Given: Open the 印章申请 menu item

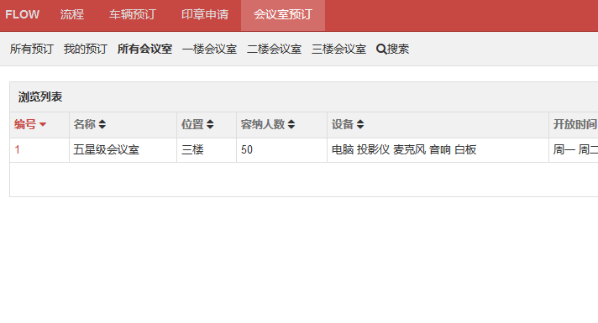Looking at the screenshot, I should 205,14.
